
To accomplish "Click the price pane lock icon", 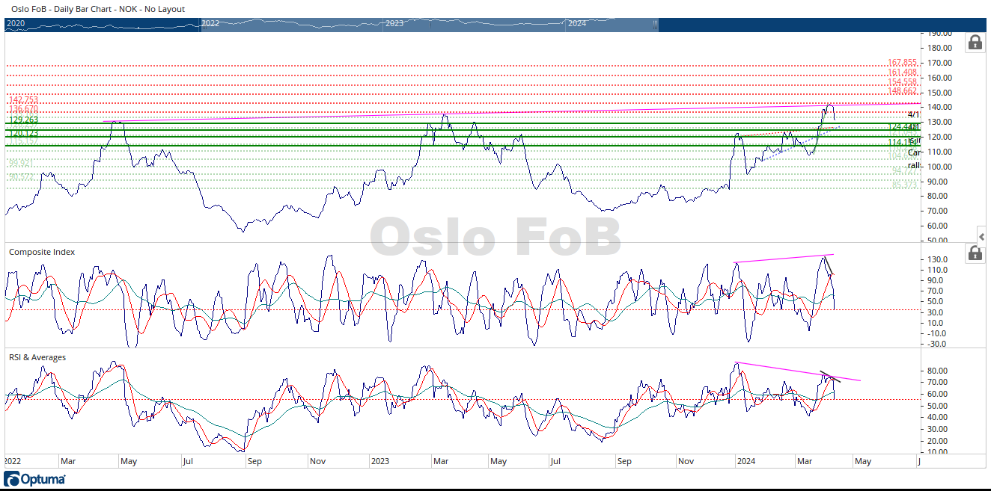I will (975, 42).
